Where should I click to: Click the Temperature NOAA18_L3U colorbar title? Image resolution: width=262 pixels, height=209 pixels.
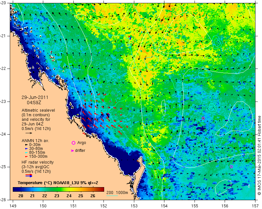tap(58, 183)
